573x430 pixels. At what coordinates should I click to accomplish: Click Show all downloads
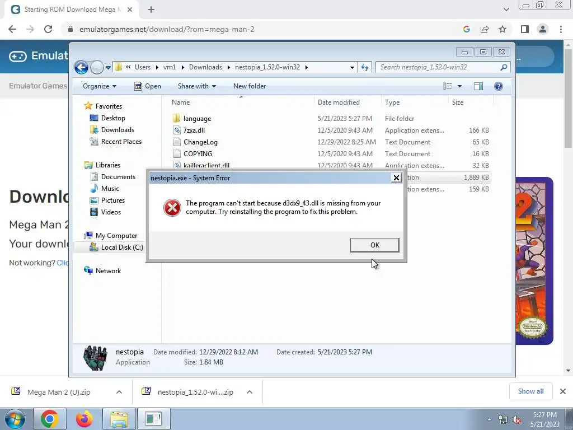[x=530, y=391]
